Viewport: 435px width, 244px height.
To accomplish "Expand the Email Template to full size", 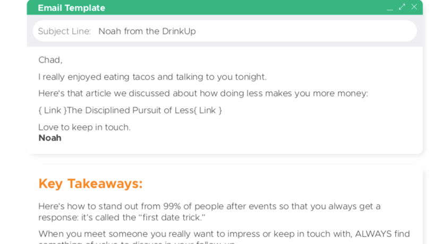I will coord(402,7).
